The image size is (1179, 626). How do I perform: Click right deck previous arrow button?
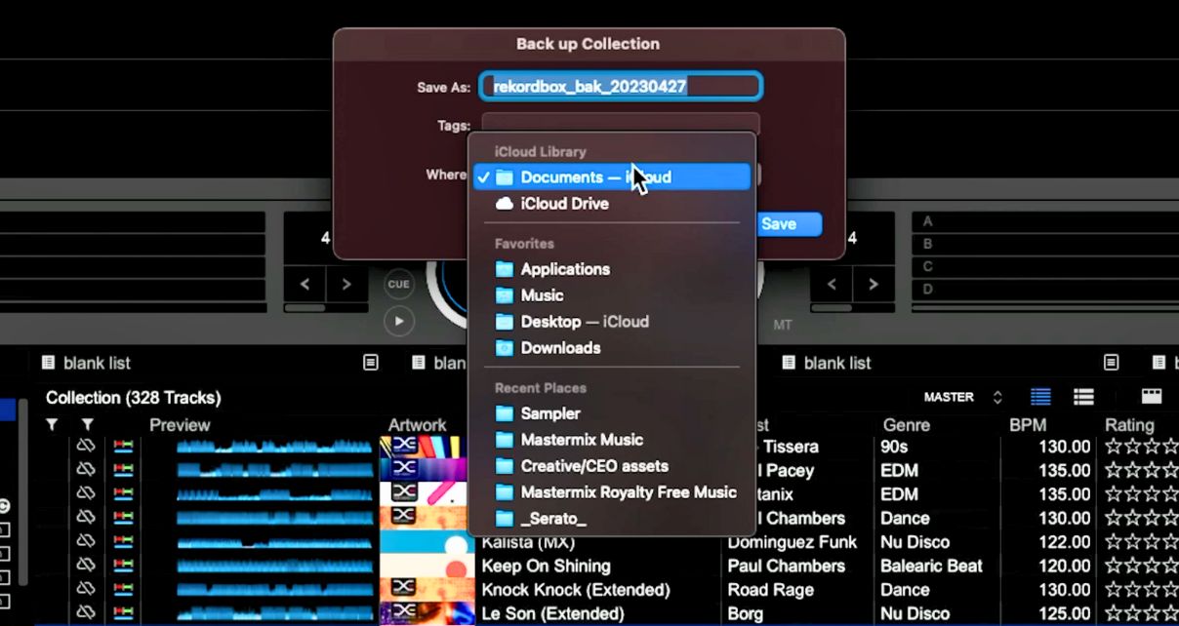[832, 285]
